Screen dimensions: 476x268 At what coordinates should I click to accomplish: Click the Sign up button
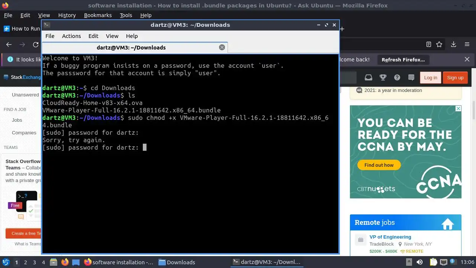pos(455,77)
